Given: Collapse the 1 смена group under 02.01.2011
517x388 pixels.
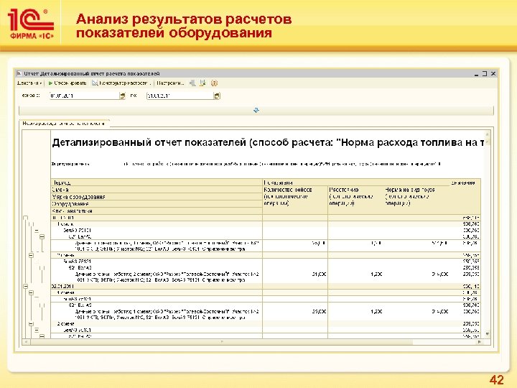Looking at the screenshot, I should pyautogui.click(x=31, y=292).
